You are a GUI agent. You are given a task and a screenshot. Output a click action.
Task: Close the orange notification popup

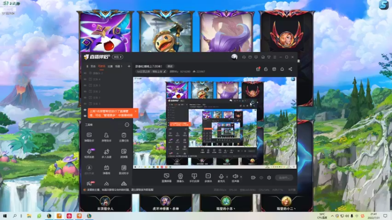click(x=136, y=111)
